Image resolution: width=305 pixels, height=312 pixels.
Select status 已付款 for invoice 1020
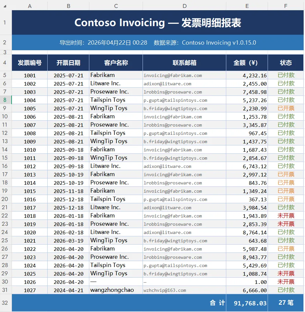tap(286, 232)
